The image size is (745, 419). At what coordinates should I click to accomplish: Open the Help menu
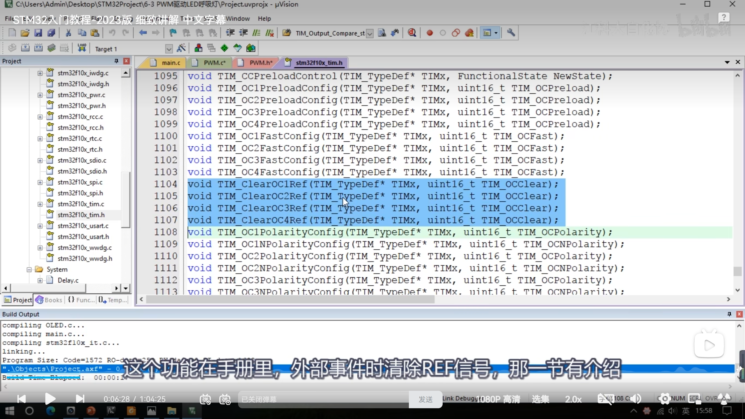[264, 19]
